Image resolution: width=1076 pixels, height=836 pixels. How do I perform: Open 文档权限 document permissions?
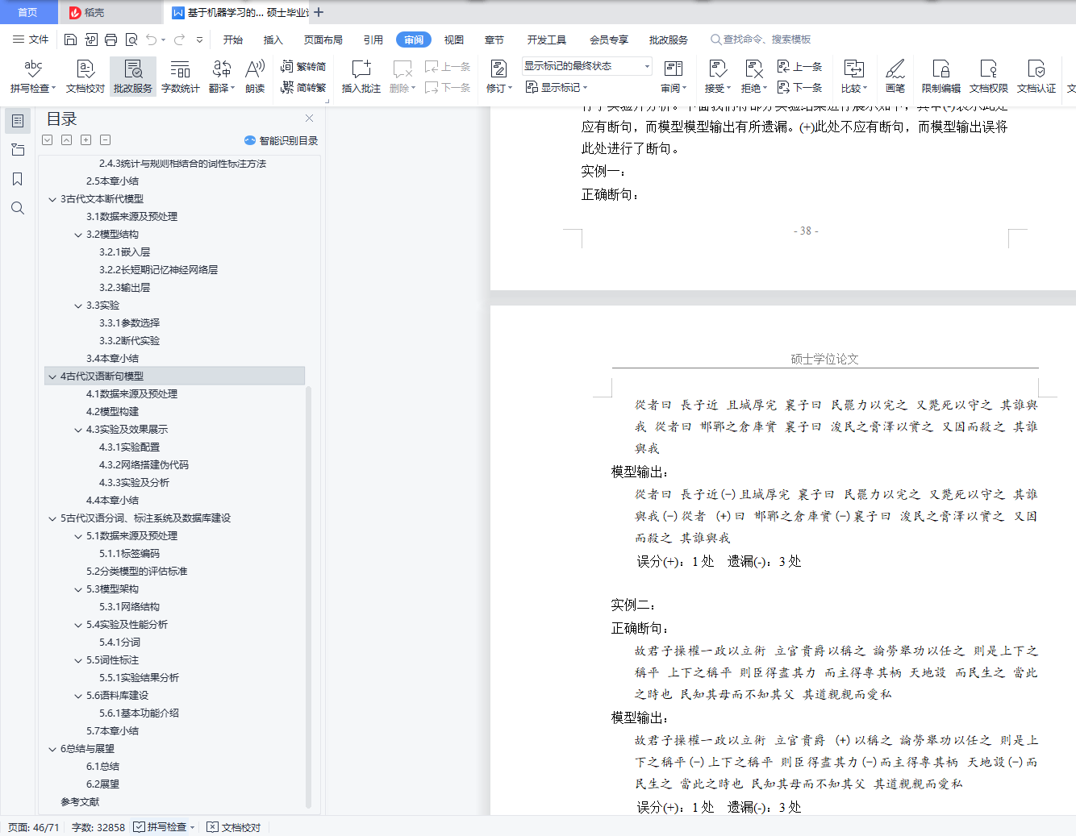click(x=989, y=77)
